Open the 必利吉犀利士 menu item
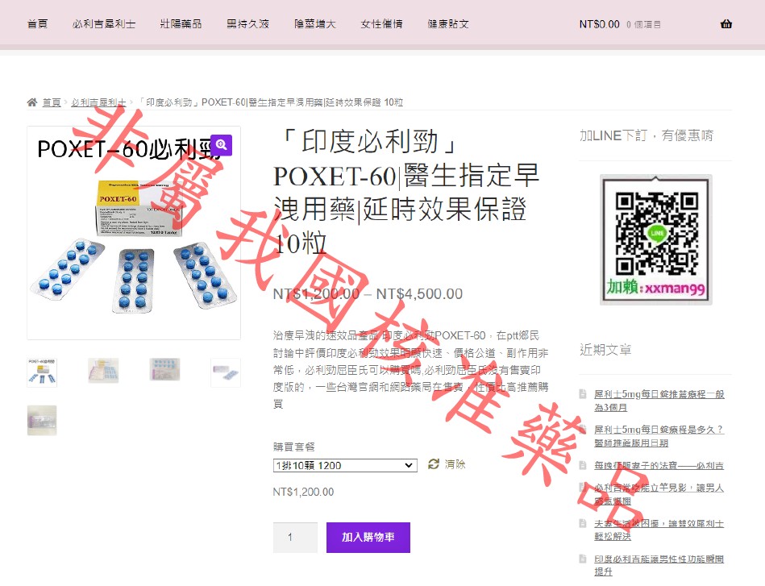Viewport: 765px width, 586px height. [104, 24]
